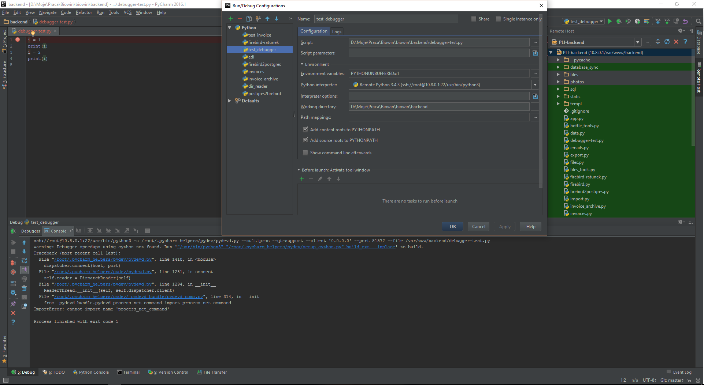Uncheck Add content roots to PYTHONPATH
704x385 pixels.
[305, 129]
